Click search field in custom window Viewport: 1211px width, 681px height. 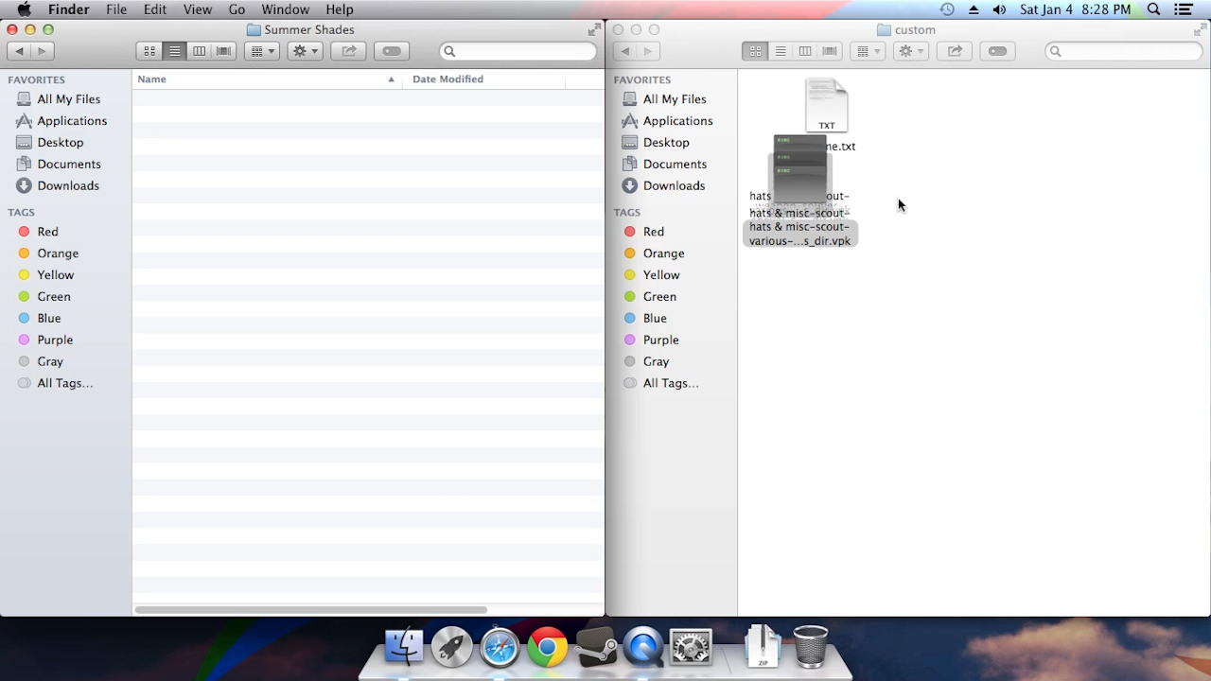[1123, 51]
